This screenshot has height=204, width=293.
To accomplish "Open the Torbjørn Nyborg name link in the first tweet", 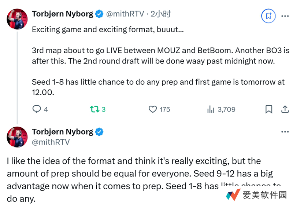I will click(62, 14).
